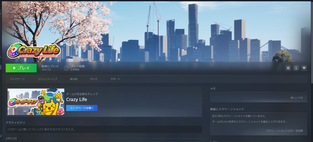313x142 pixels.
Task: Click the 3月17日 last played date
Action: (x=46, y=70)
